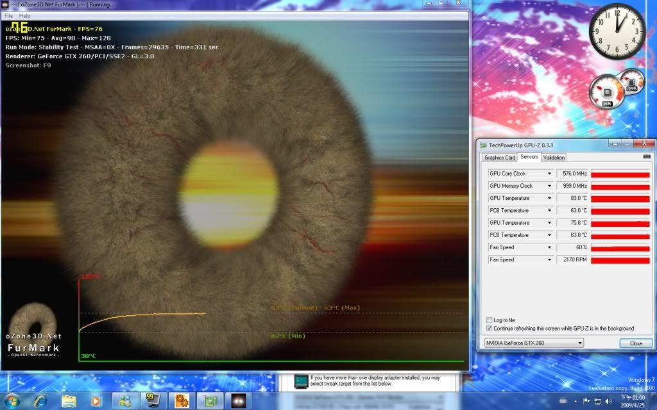The image size is (657, 410).
Task: Enable the Log to file checkbox
Action: [489, 320]
